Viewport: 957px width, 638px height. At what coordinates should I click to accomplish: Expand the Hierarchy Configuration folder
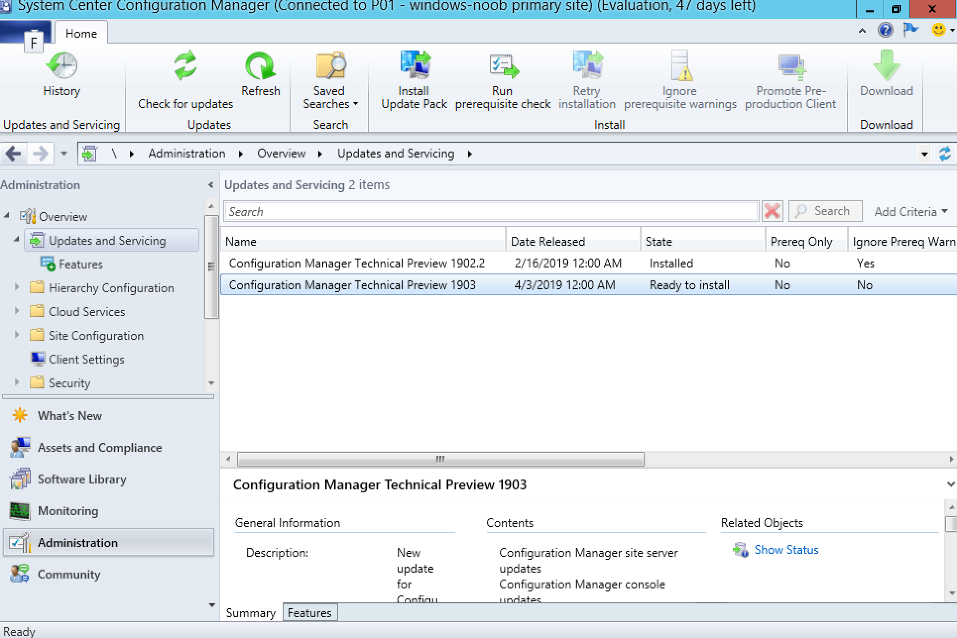(16, 287)
